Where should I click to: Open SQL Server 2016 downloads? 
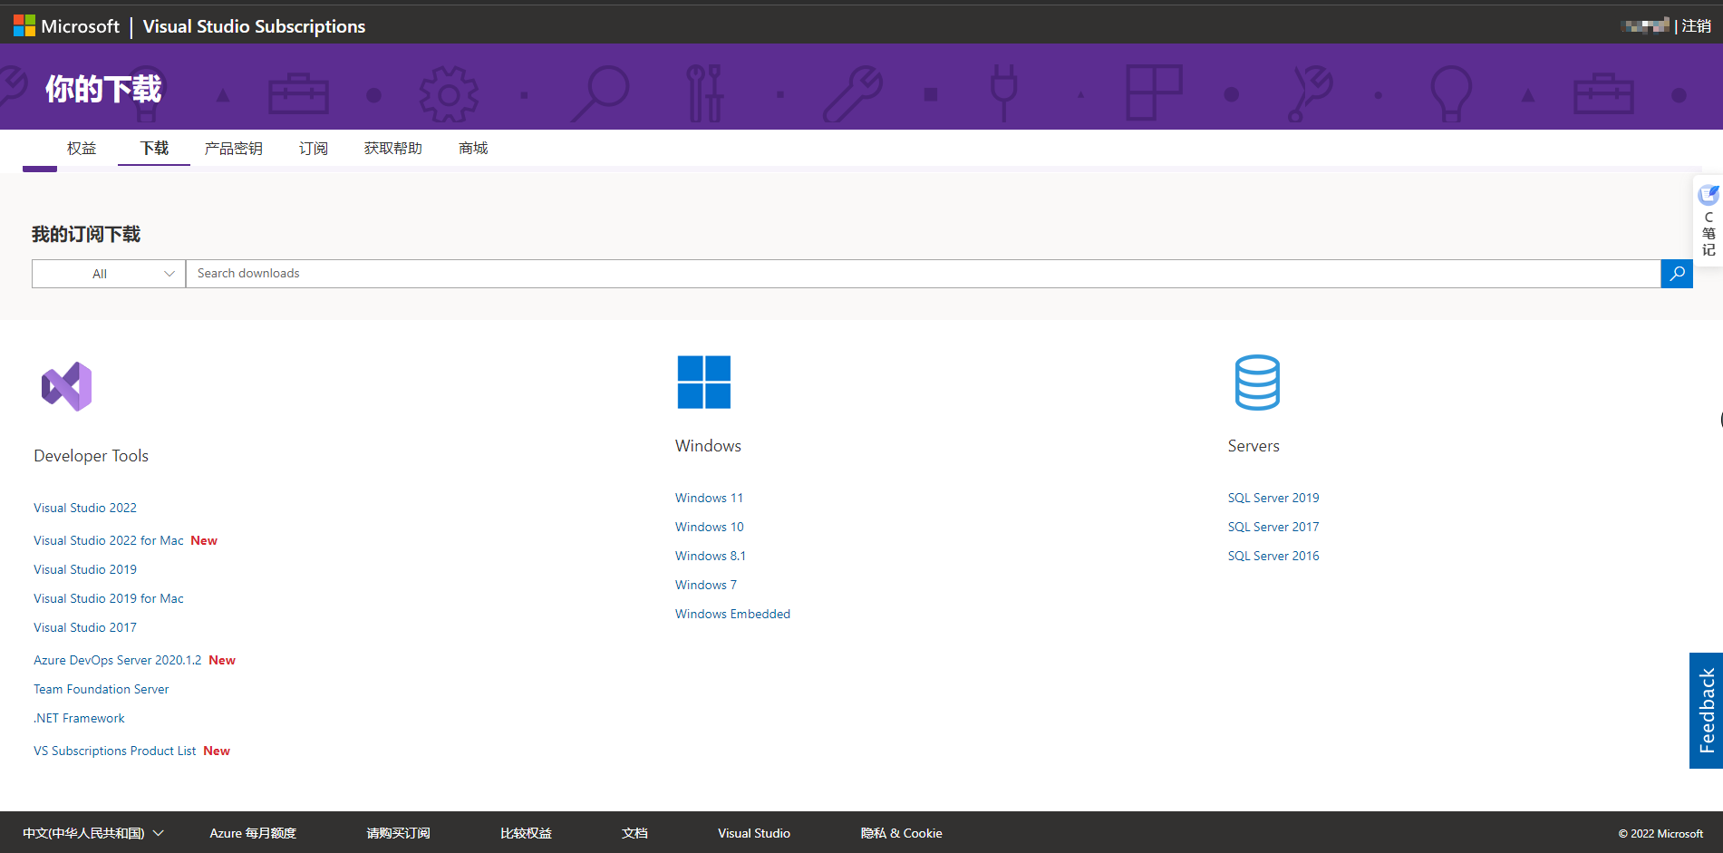(x=1273, y=556)
